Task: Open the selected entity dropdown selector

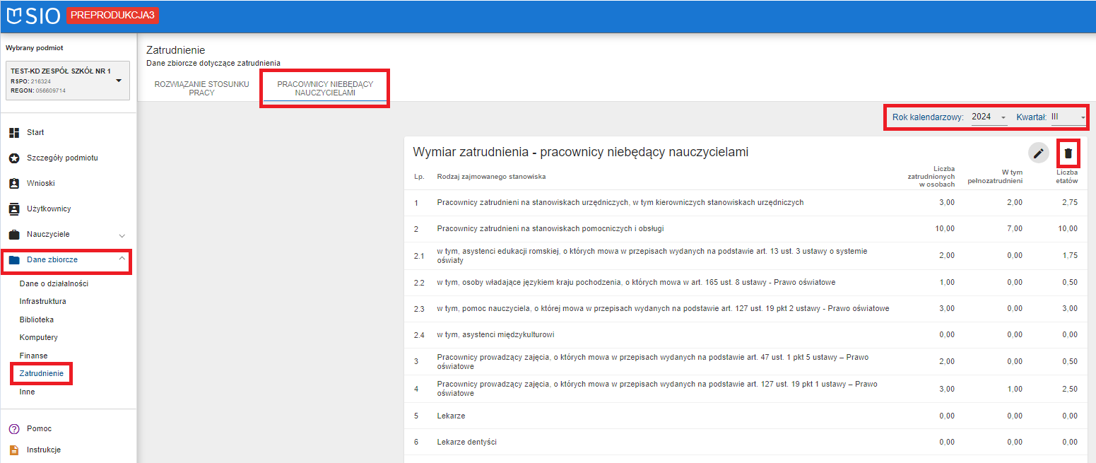Action: point(118,81)
